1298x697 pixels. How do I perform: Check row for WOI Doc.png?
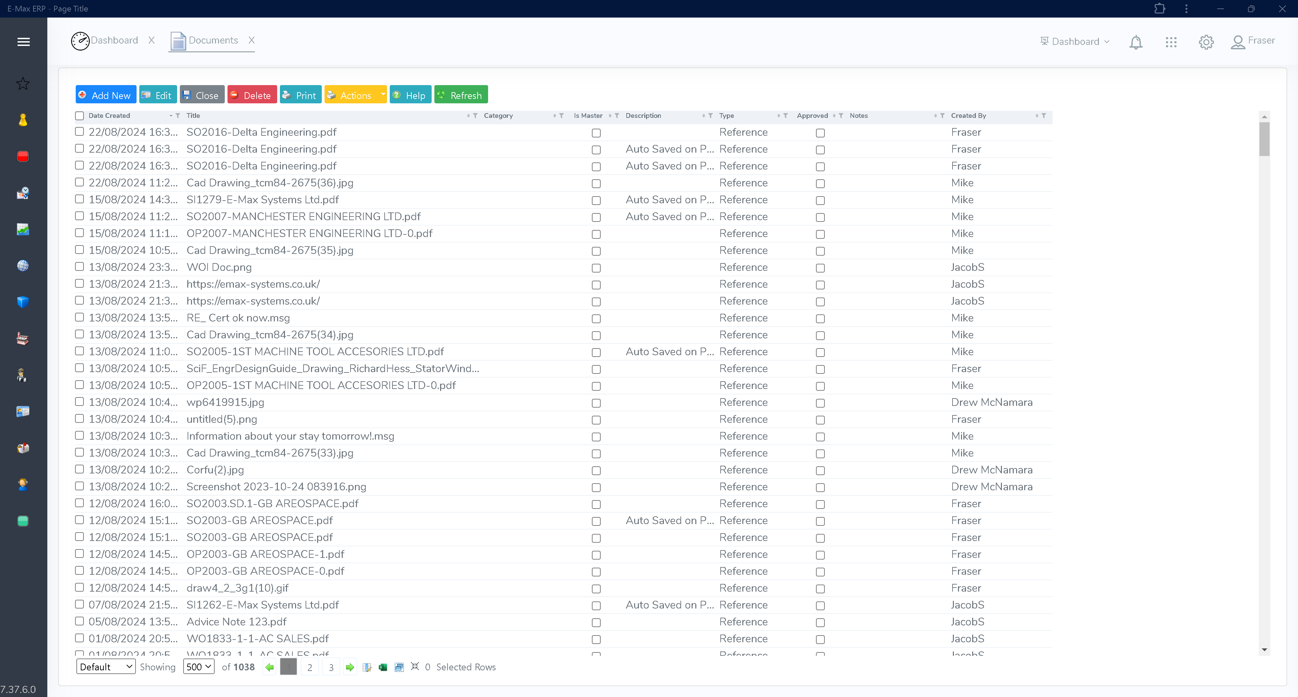tap(80, 267)
